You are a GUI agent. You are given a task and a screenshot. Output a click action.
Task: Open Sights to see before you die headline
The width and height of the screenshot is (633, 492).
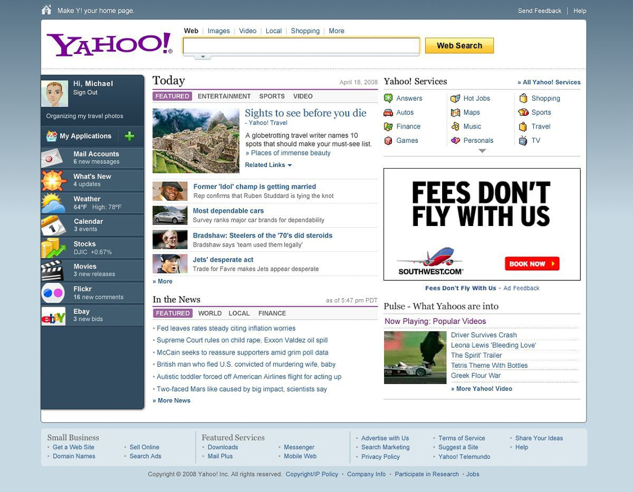[x=305, y=113]
